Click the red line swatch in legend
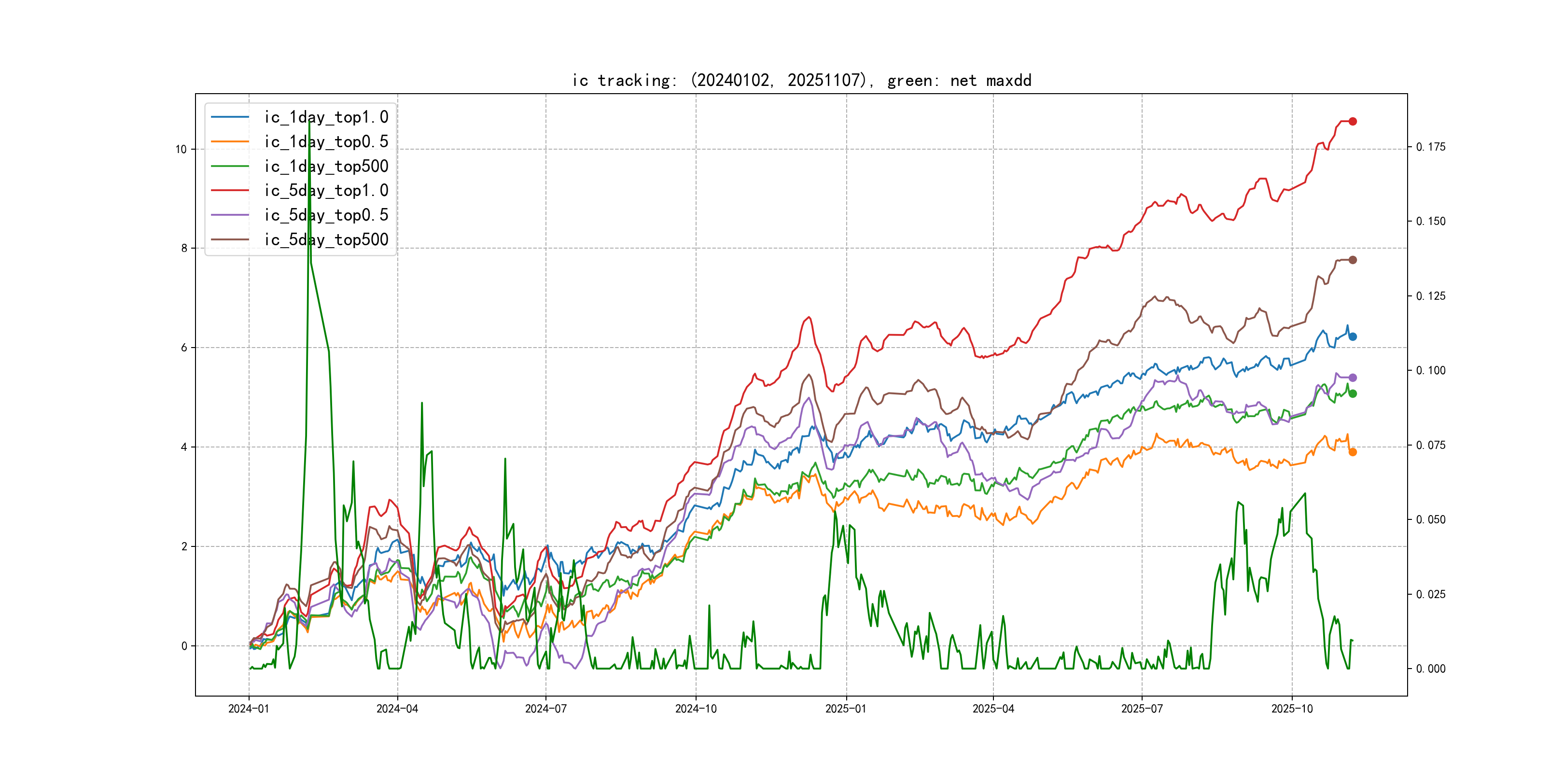 (230, 191)
